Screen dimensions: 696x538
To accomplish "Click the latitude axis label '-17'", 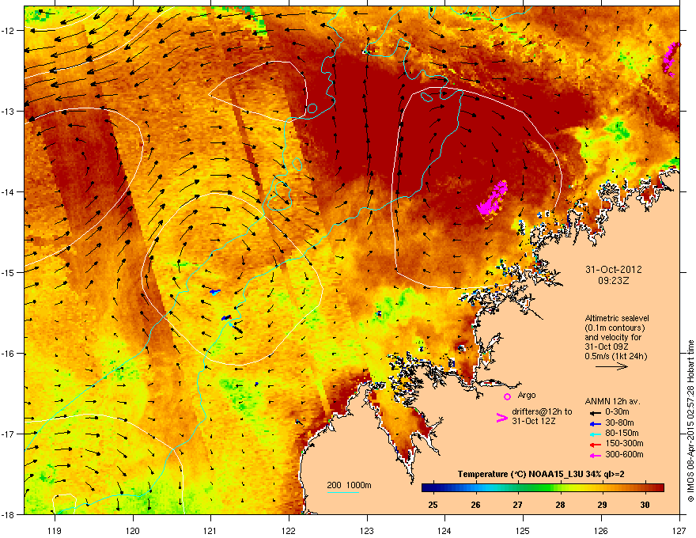I will (x=8, y=434).
